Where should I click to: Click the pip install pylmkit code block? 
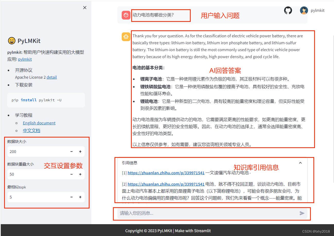(46, 100)
